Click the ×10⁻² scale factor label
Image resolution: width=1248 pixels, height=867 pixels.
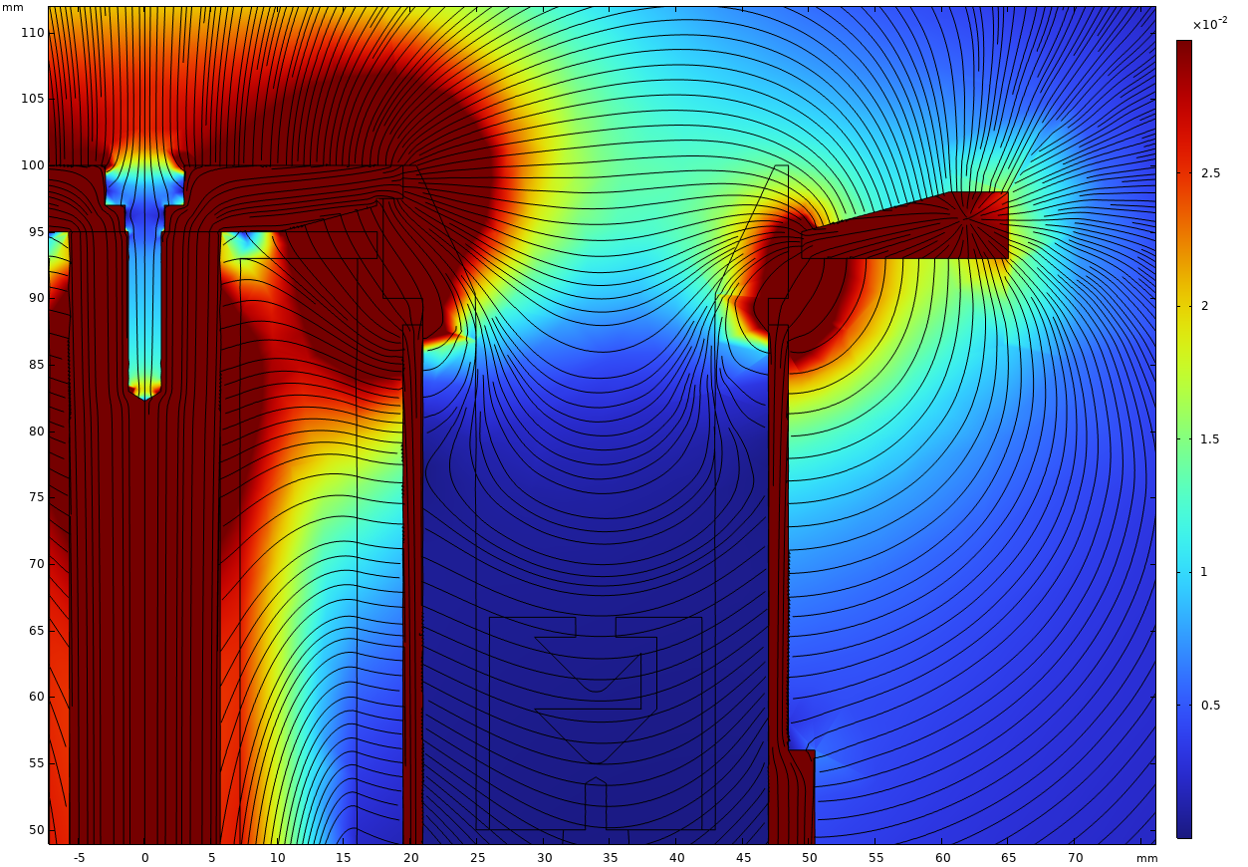pos(1210,24)
